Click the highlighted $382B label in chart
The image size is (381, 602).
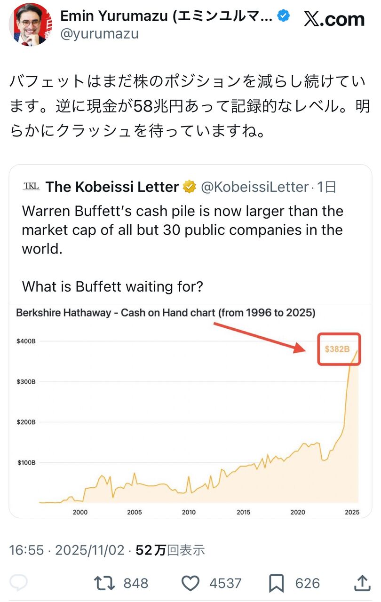[339, 349]
